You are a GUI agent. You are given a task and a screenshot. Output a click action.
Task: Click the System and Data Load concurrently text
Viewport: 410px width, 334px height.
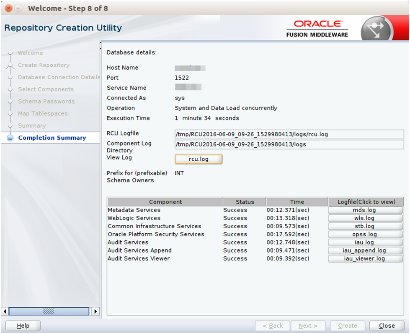coord(226,108)
